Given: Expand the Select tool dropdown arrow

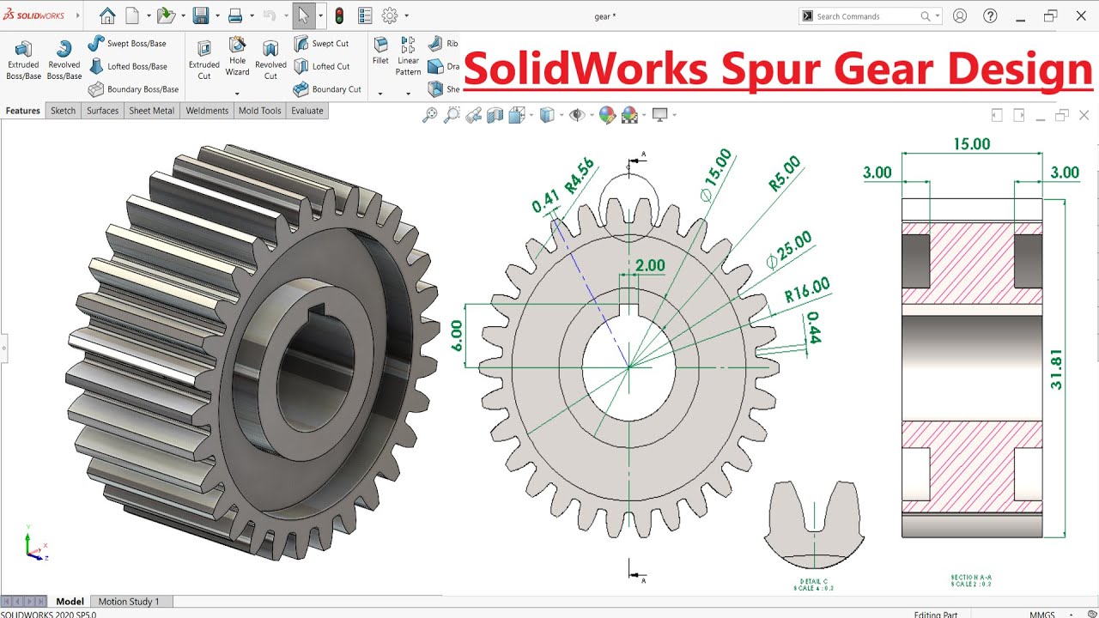Looking at the screenshot, I should point(320,16).
